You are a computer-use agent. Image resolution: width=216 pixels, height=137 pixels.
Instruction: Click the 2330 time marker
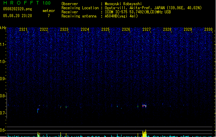coord(208,29)
